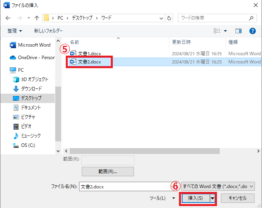
Task: Open ダウンロード folder in sidebar
Action: [x=27, y=89]
